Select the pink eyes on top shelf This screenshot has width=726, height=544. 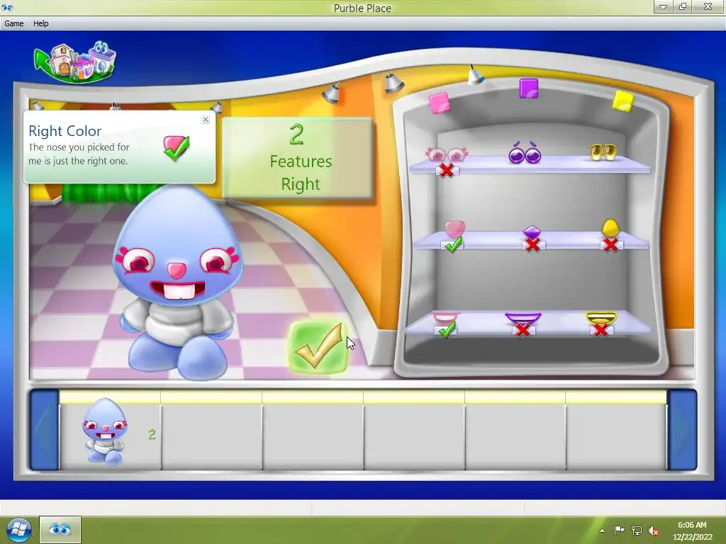coord(447,154)
